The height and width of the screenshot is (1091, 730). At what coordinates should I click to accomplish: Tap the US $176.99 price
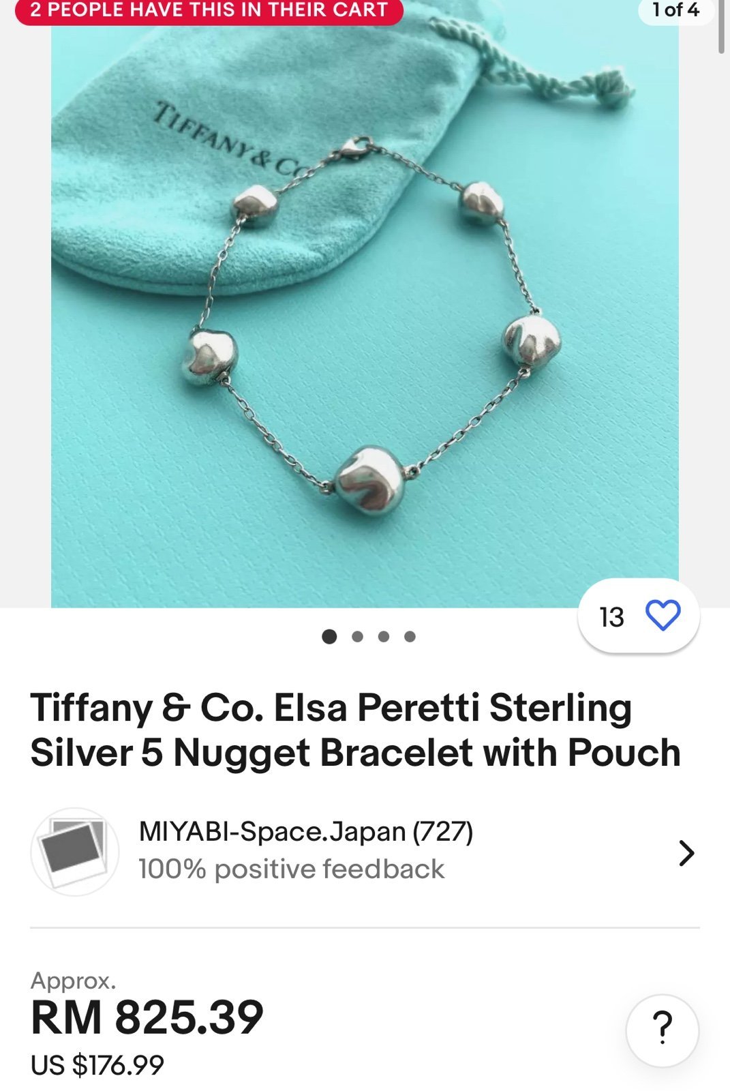(97, 1064)
